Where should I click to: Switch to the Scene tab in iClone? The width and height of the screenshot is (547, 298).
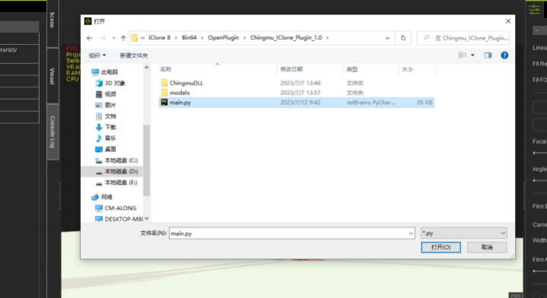pos(53,21)
